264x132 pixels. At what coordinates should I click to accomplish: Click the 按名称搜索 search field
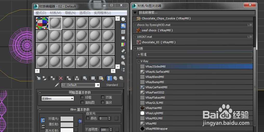196,13
